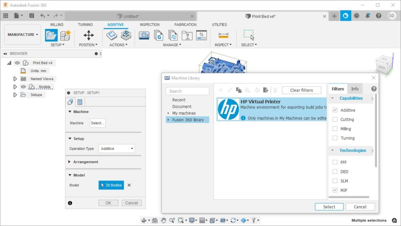Screen dimensions: 401x226
Task: Click the Machine Library icon under Manage
Action: [144, 36]
